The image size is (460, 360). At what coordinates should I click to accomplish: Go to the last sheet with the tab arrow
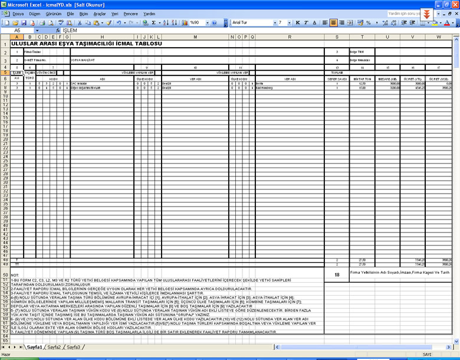coord(21,347)
